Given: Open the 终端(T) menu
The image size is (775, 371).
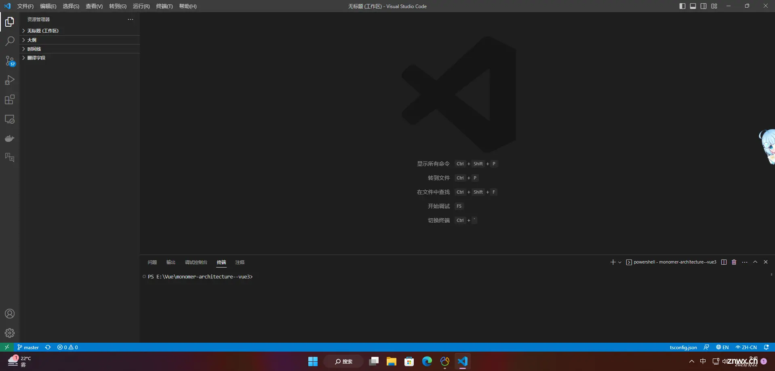Looking at the screenshot, I should [x=164, y=6].
